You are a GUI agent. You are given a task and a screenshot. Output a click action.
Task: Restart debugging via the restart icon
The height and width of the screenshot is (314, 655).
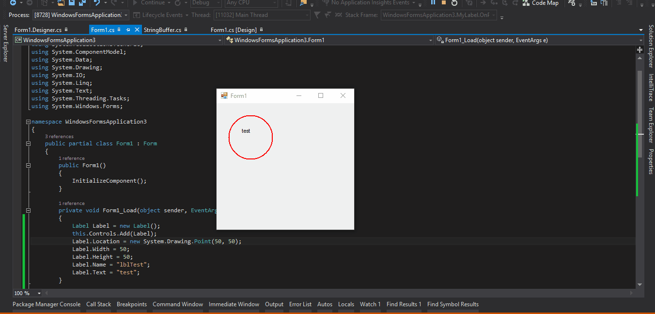click(454, 3)
